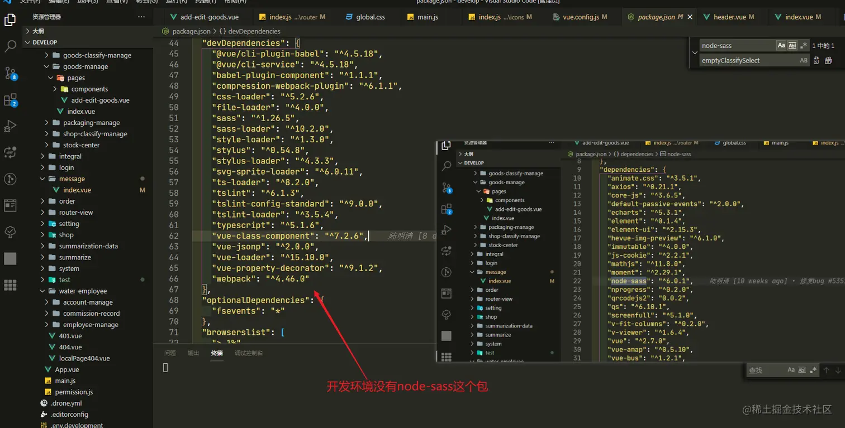Click the tree-shaped icon in the activity bar

point(10,232)
